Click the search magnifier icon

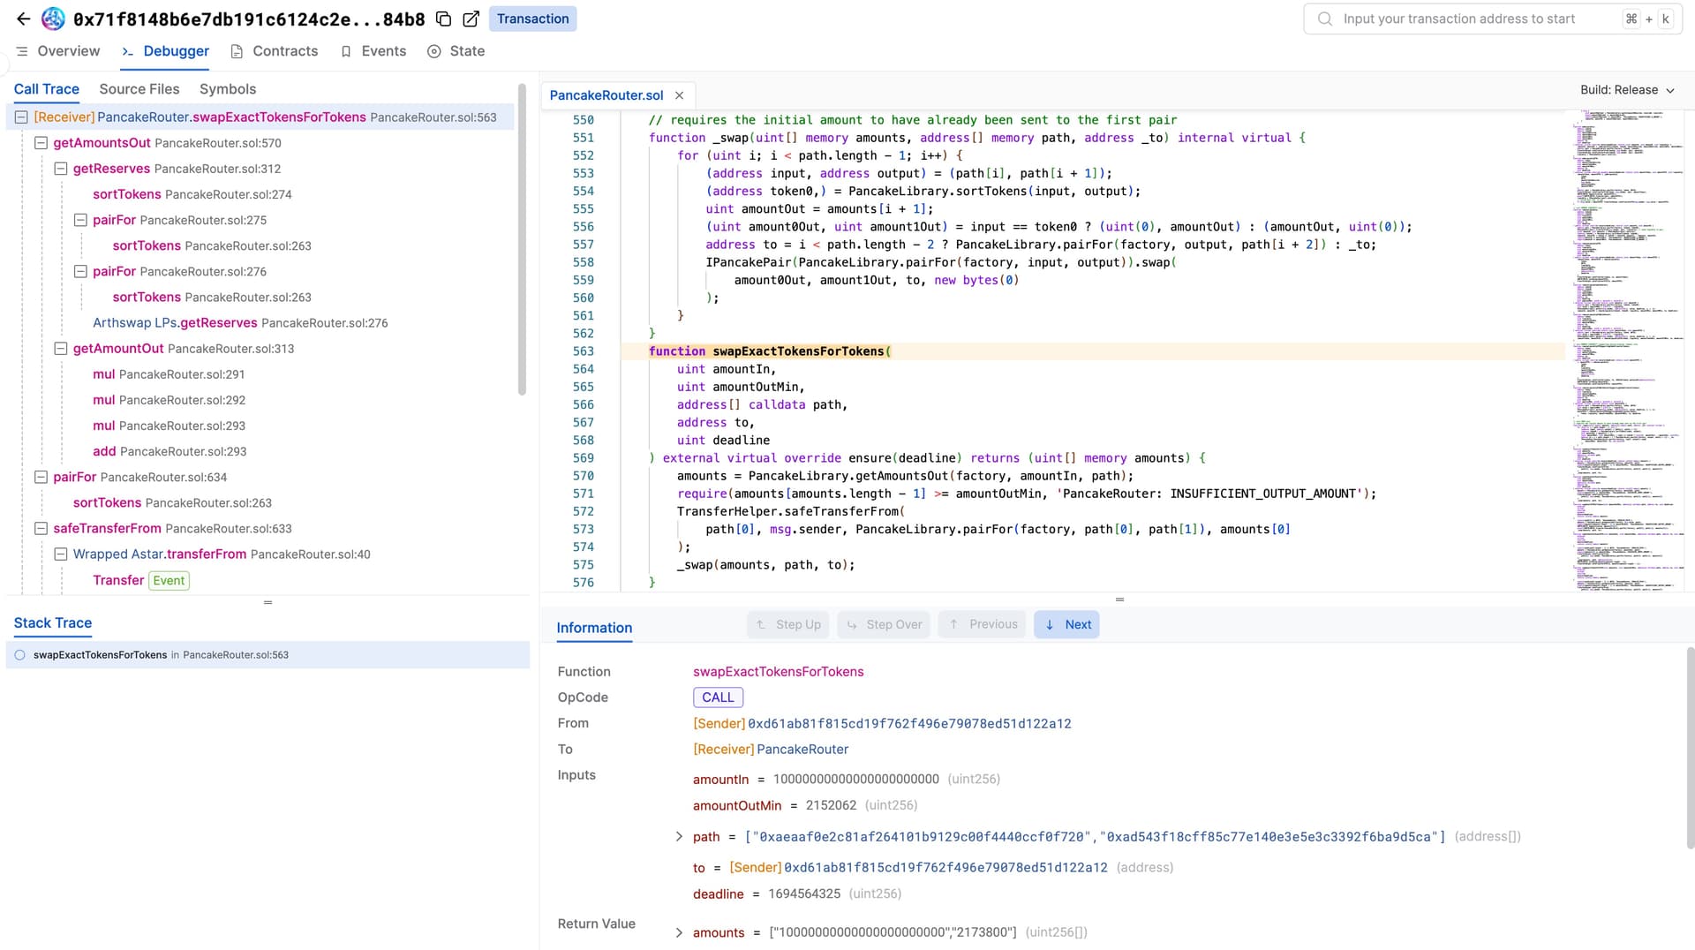(x=1325, y=19)
